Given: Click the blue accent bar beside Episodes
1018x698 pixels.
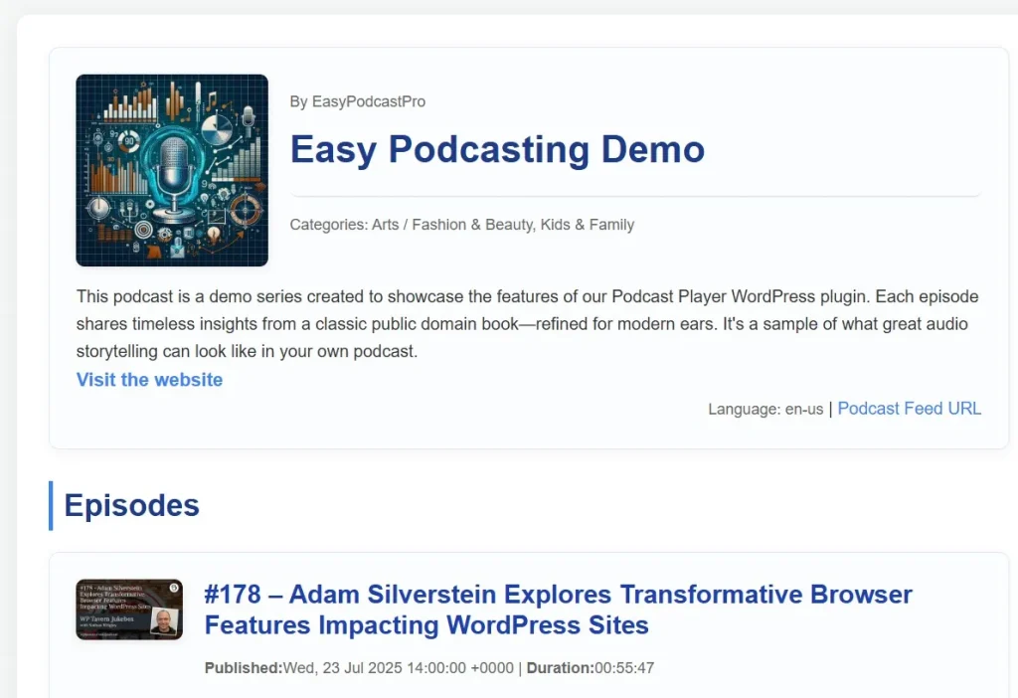Looking at the screenshot, I should point(51,506).
